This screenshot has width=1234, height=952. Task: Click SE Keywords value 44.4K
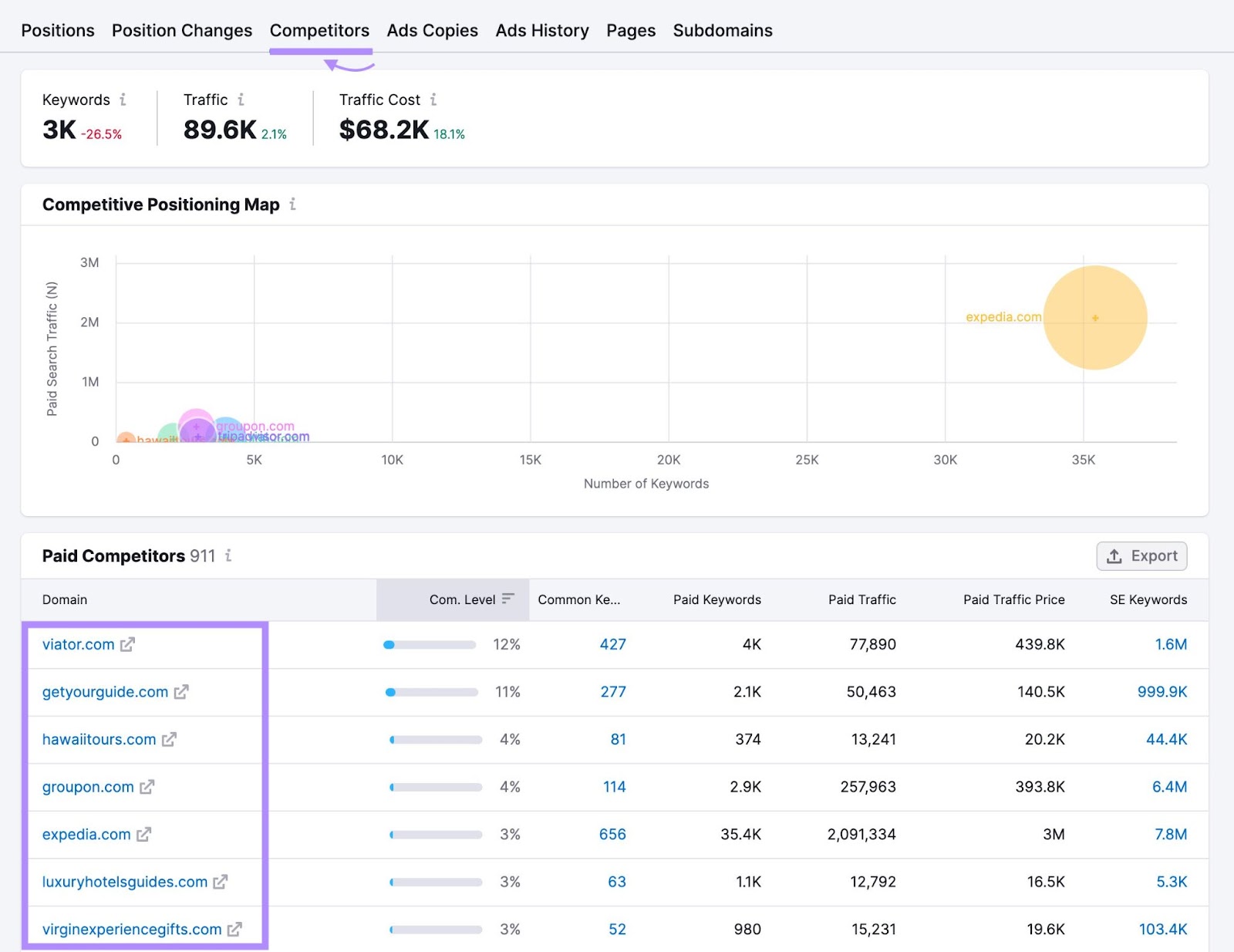tap(1167, 739)
